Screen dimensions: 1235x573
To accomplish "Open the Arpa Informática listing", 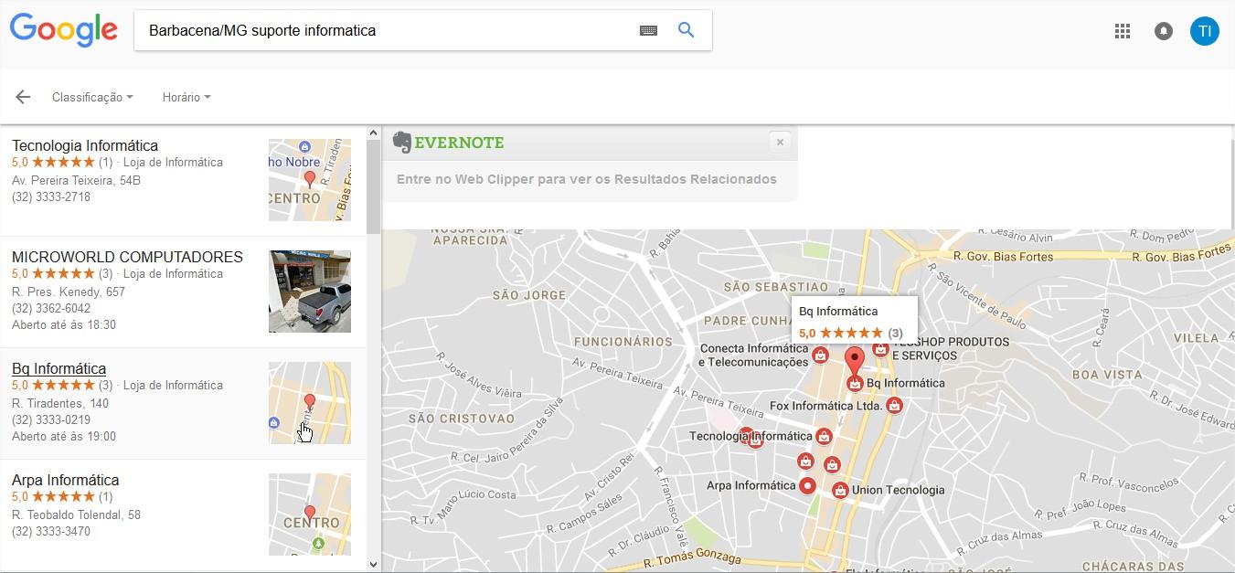I will point(65,480).
